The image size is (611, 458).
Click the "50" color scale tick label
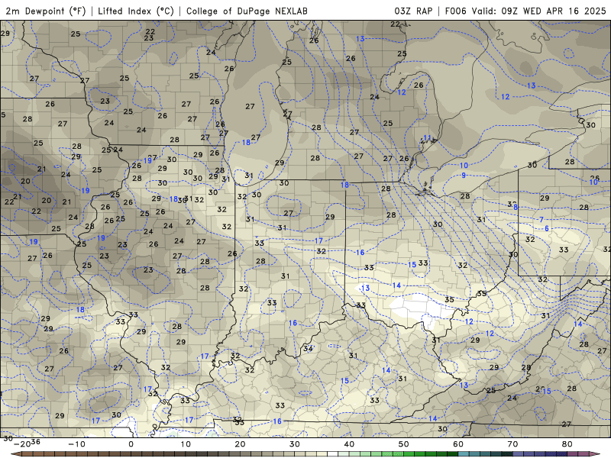click(x=404, y=444)
